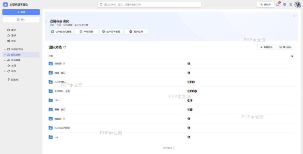This screenshot has height=154, width=303.
Task: Click the member avatars in 全员团队 row
Action: click(192, 91)
